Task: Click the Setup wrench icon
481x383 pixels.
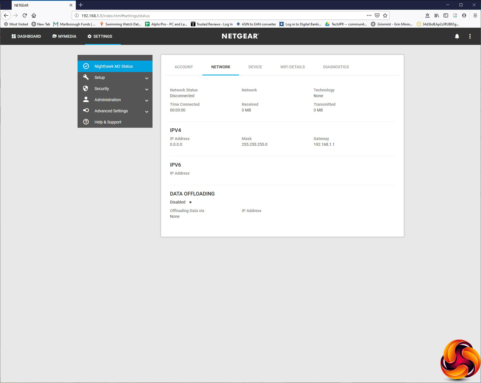Action: pos(86,77)
